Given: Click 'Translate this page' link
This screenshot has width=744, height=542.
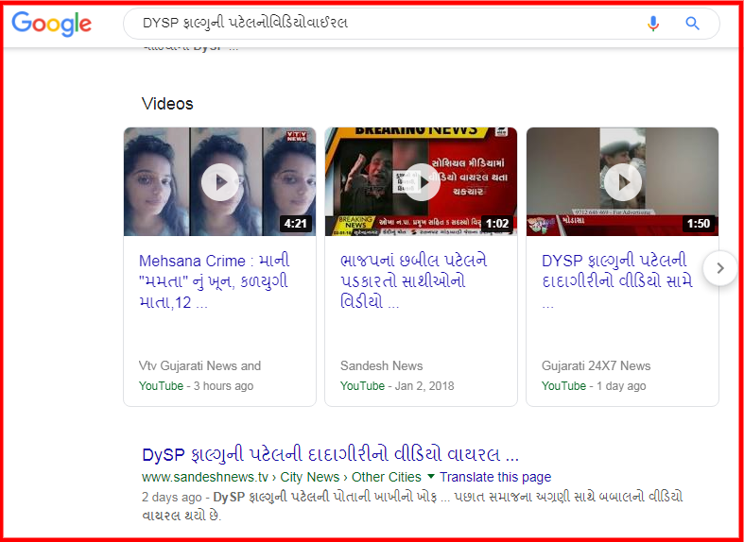Looking at the screenshot, I should click(495, 477).
